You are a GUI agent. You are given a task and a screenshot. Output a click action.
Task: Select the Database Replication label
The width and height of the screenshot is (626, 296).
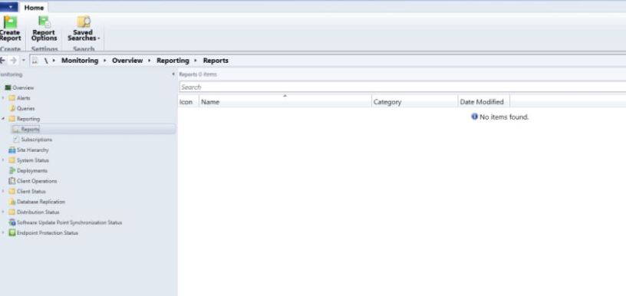[x=41, y=202]
